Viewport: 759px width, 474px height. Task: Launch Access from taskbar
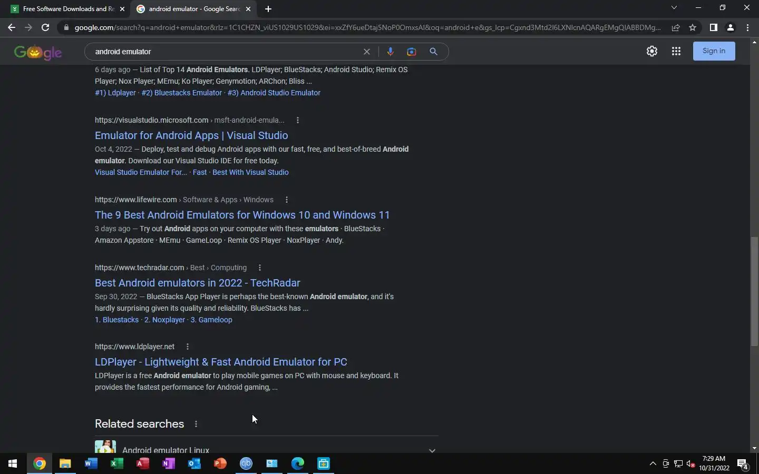pyautogui.click(x=142, y=463)
